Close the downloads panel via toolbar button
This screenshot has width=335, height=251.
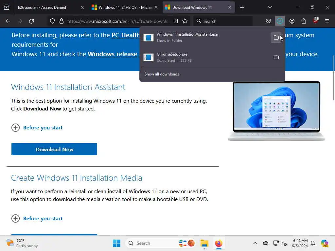[280, 21]
